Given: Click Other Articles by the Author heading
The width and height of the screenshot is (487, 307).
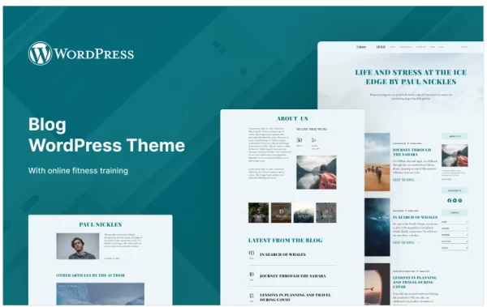Looking at the screenshot, I should (90, 275).
